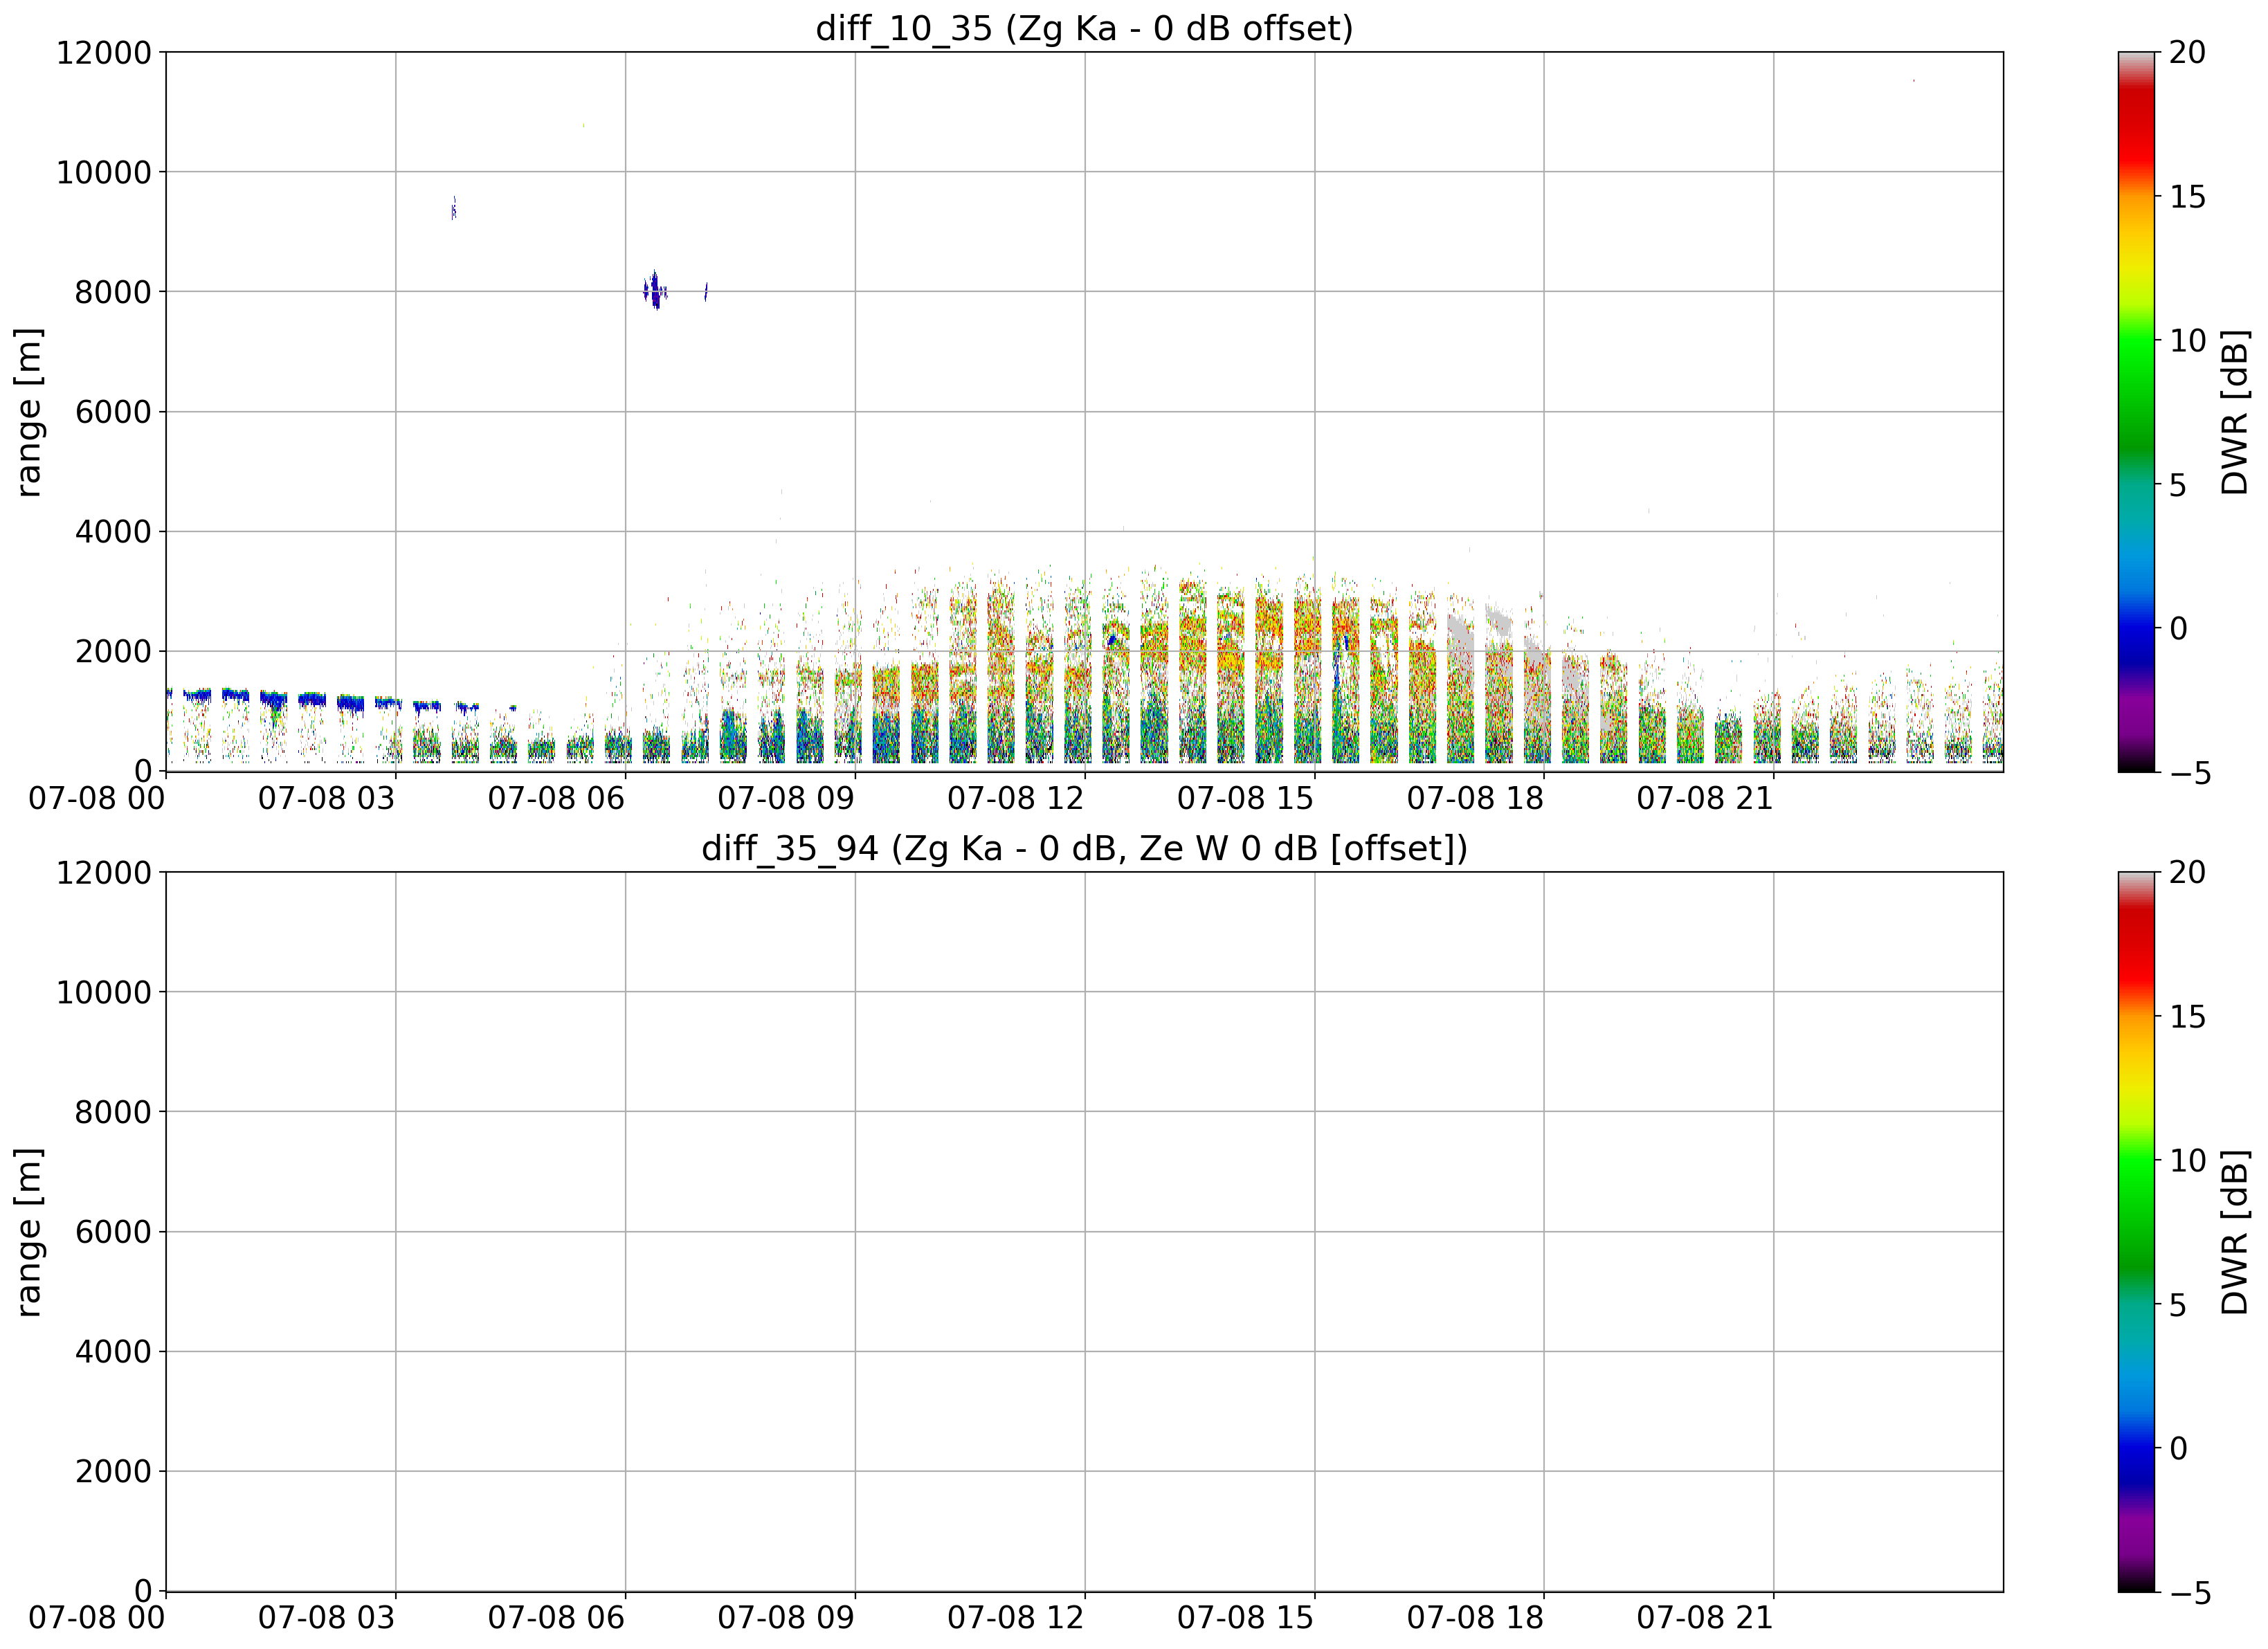This screenshot has height=1649, width=2268.
Task: Click the small purple echo near 9400 m range
Action: coord(454,208)
